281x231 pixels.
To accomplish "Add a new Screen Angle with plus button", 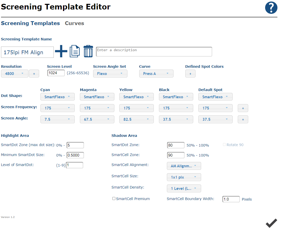I will pyautogui.click(x=243, y=119).
